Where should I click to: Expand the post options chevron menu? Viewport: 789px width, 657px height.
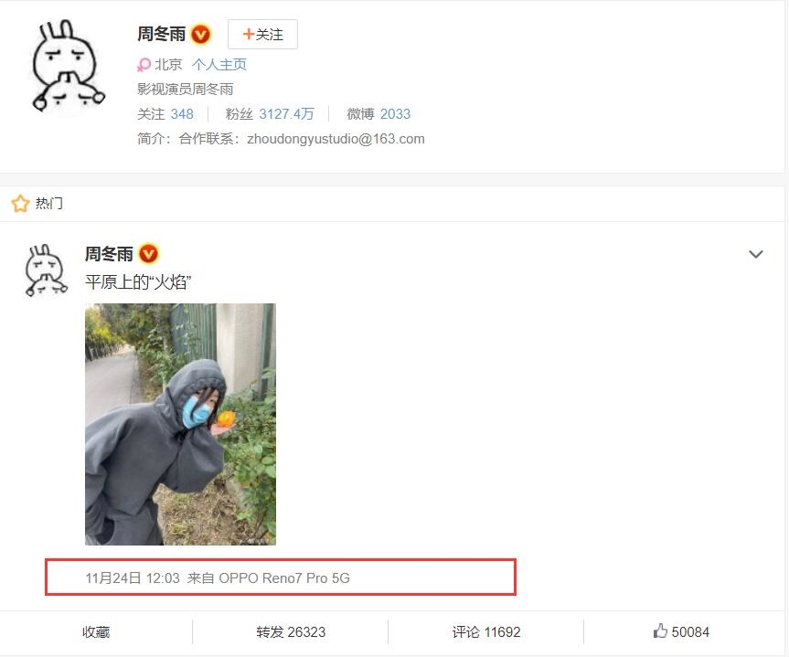point(756,254)
